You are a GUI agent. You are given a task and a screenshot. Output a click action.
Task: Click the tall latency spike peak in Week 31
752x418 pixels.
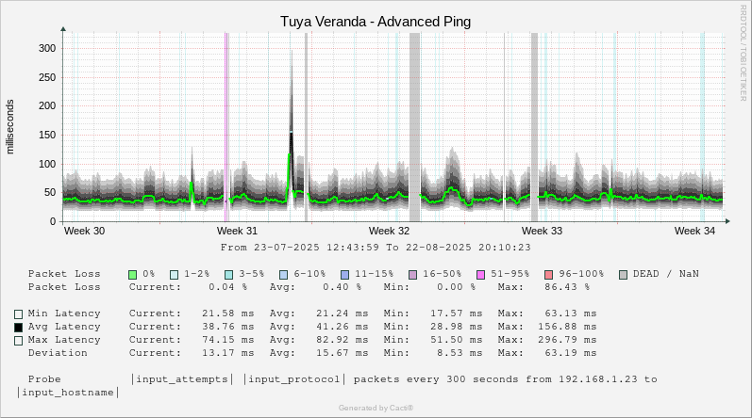292,52
